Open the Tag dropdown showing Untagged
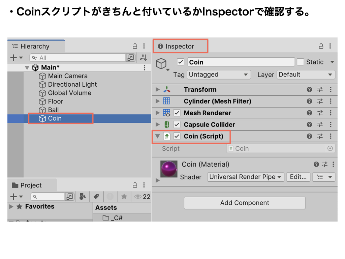 219,75
